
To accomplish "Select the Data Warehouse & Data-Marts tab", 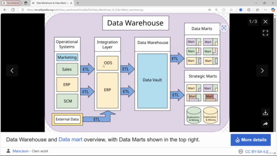I will 52,3.
